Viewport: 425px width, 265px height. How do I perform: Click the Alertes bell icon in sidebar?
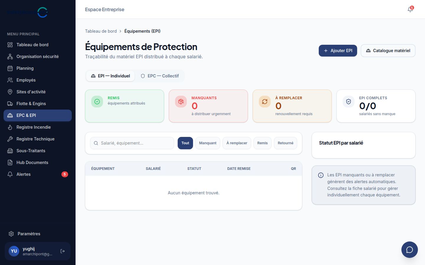pyautogui.click(x=10, y=174)
